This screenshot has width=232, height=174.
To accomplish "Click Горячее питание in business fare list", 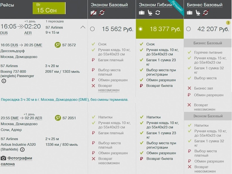I will click(x=208, y=52).
